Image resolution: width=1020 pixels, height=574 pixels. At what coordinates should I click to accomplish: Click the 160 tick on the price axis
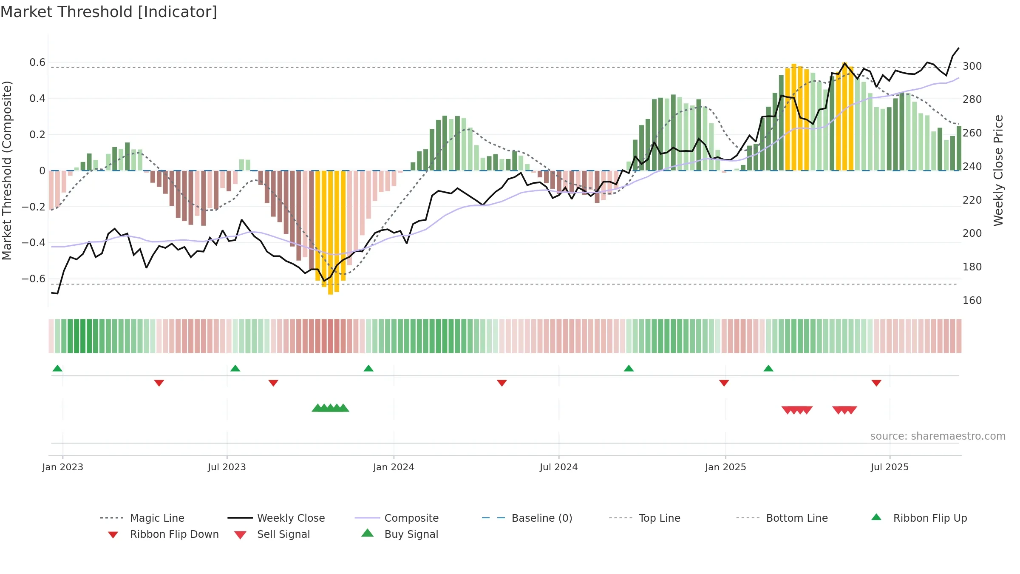pos(972,301)
